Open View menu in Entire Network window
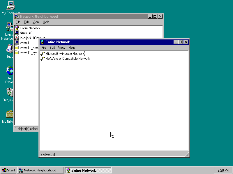Screen dimensions: 233x174 [x=61, y=48]
